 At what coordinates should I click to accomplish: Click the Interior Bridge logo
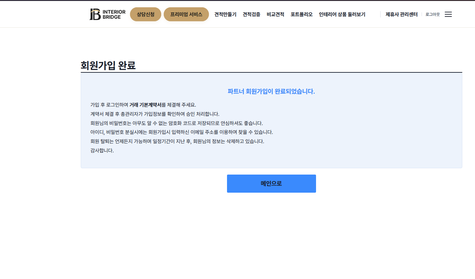pos(107,14)
